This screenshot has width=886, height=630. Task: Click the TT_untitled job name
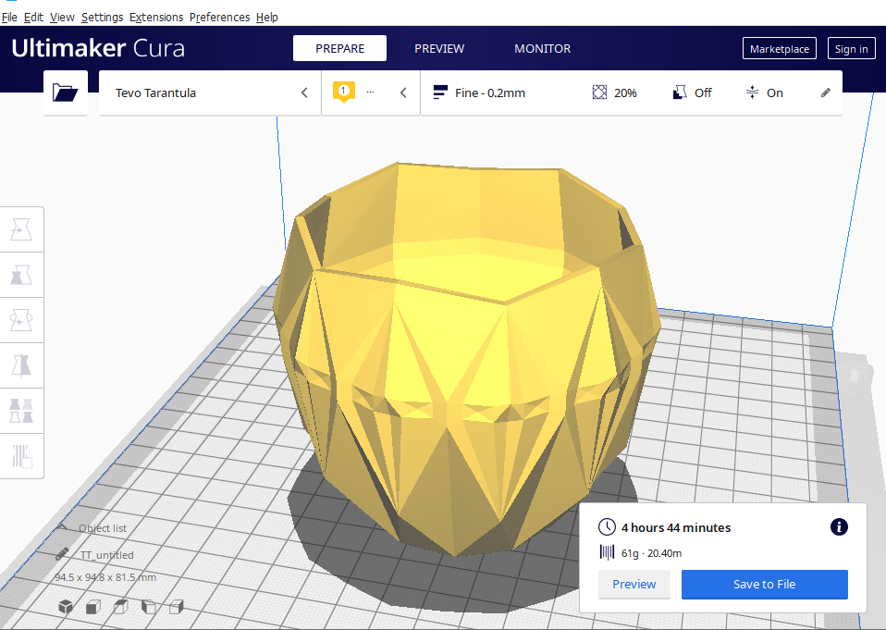coord(106,555)
